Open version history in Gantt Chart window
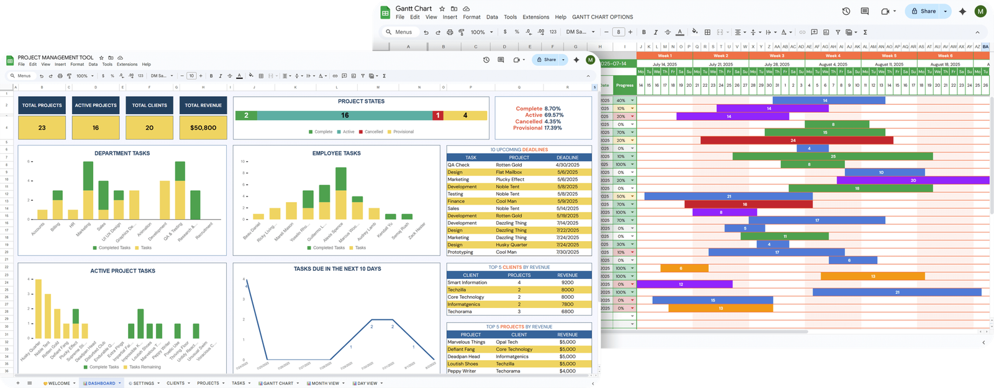Viewport: 994px width, 388px height. click(x=846, y=11)
